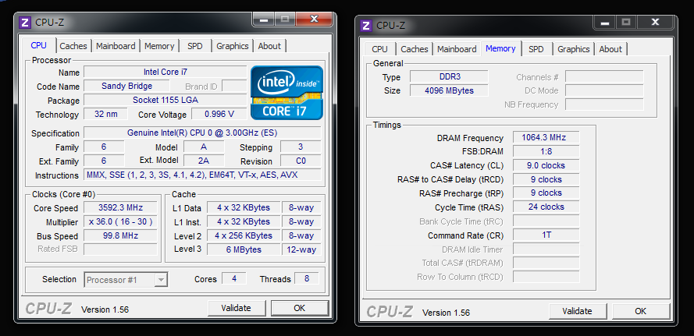Click Stepping value 3
The width and height of the screenshot is (694, 336).
(301, 147)
